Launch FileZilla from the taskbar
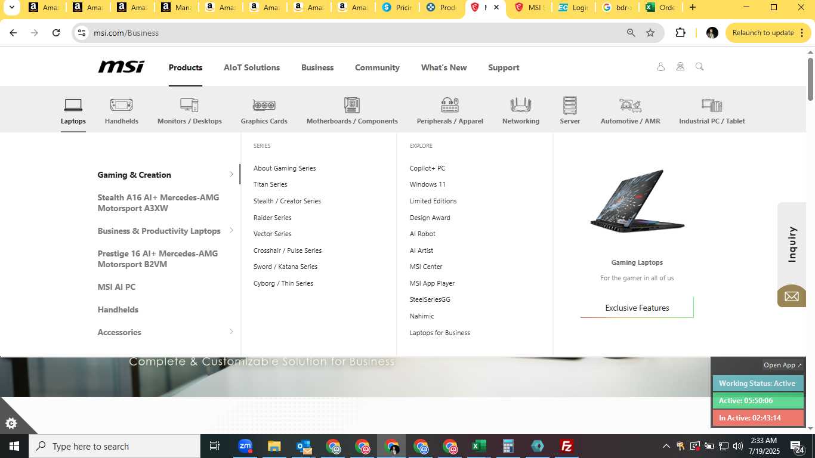815x458 pixels. [567, 446]
